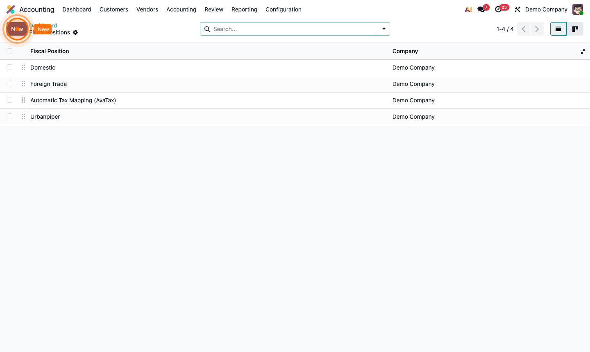Open the Odoo home apps icon
The height and width of the screenshot is (352, 590).
click(x=10, y=9)
